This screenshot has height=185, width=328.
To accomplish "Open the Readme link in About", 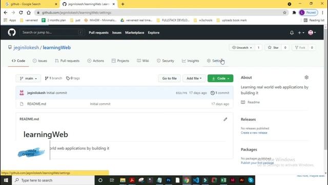I will (251, 102).
